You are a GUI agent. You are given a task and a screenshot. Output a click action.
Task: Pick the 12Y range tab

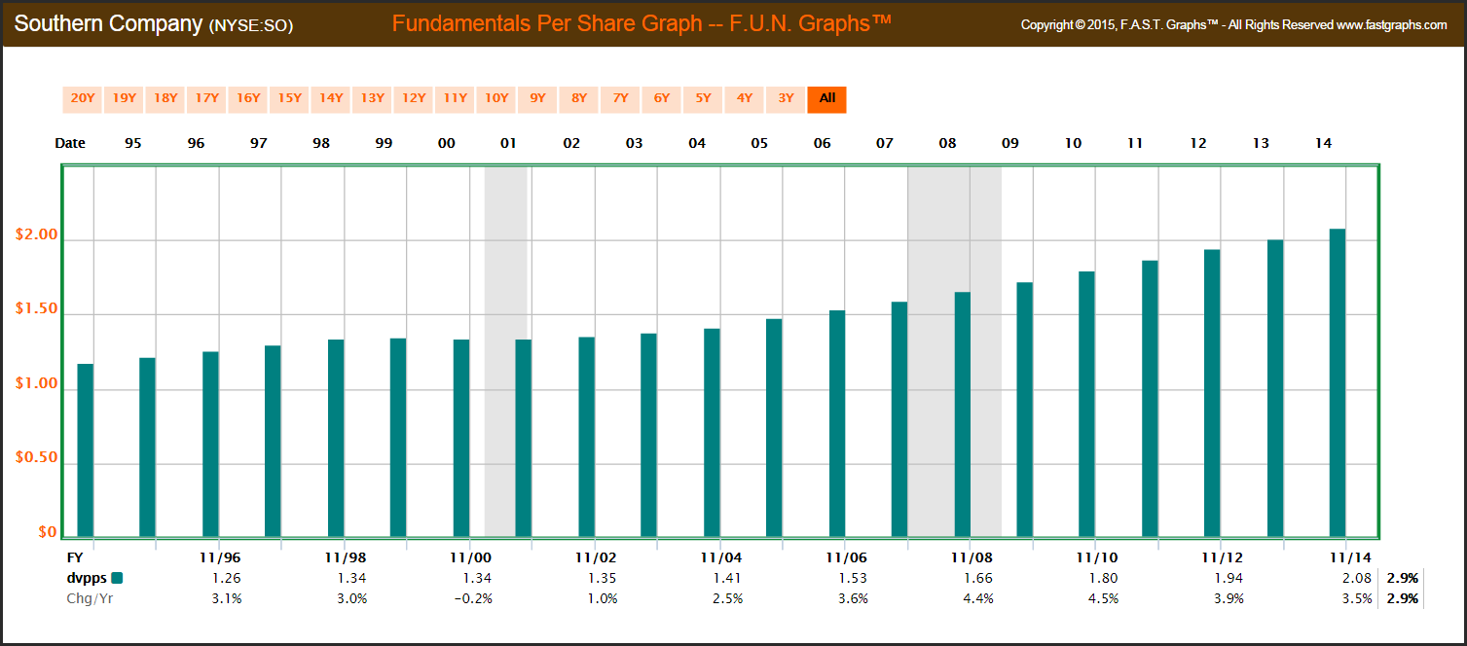pos(414,98)
